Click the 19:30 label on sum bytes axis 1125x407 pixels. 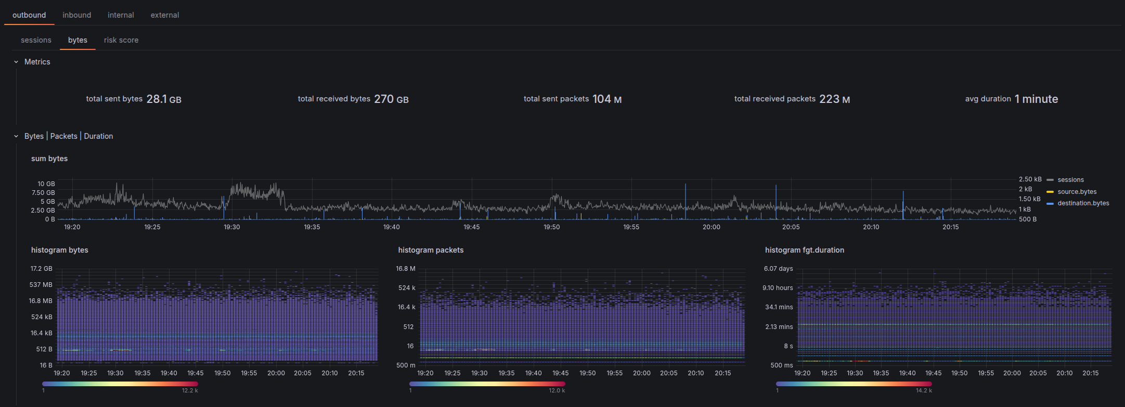pyautogui.click(x=232, y=227)
